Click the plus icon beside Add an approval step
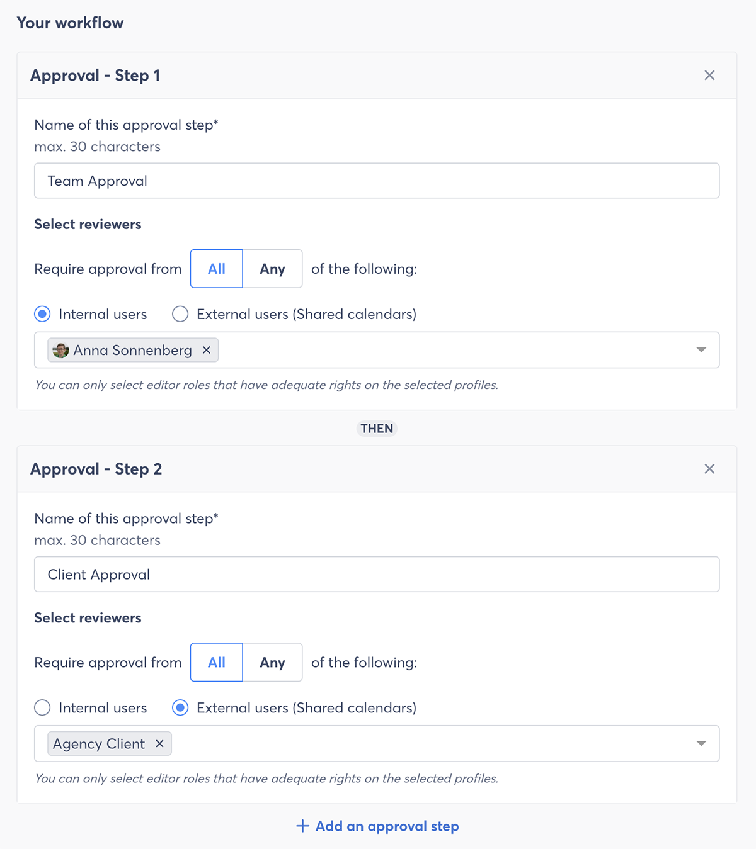The image size is (756, 849). coord(302,826)
